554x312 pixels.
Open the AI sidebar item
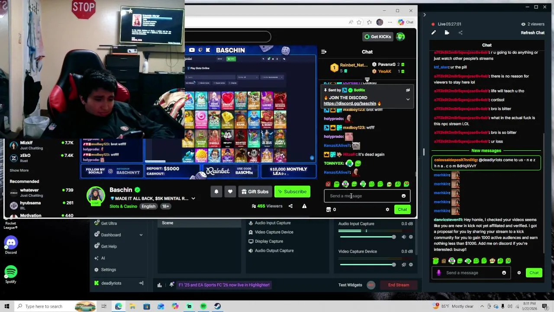(103, 258)
